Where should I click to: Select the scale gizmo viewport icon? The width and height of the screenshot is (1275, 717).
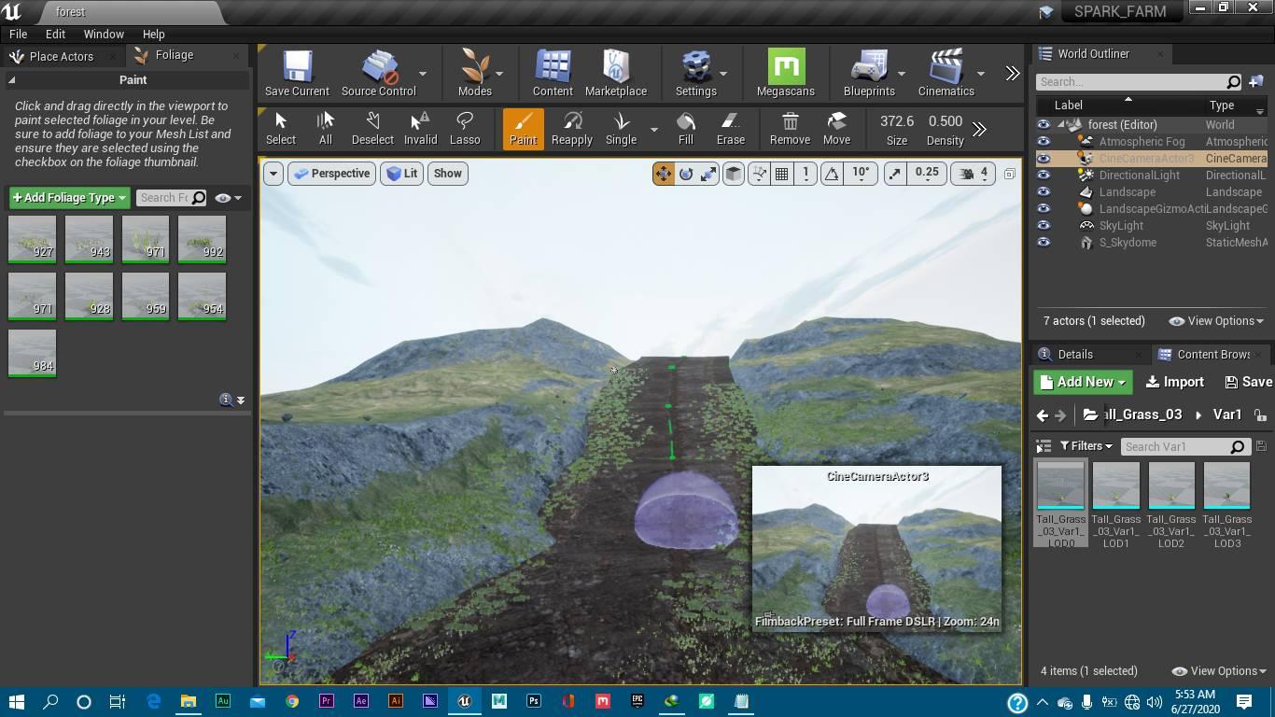tap(708, 174)
